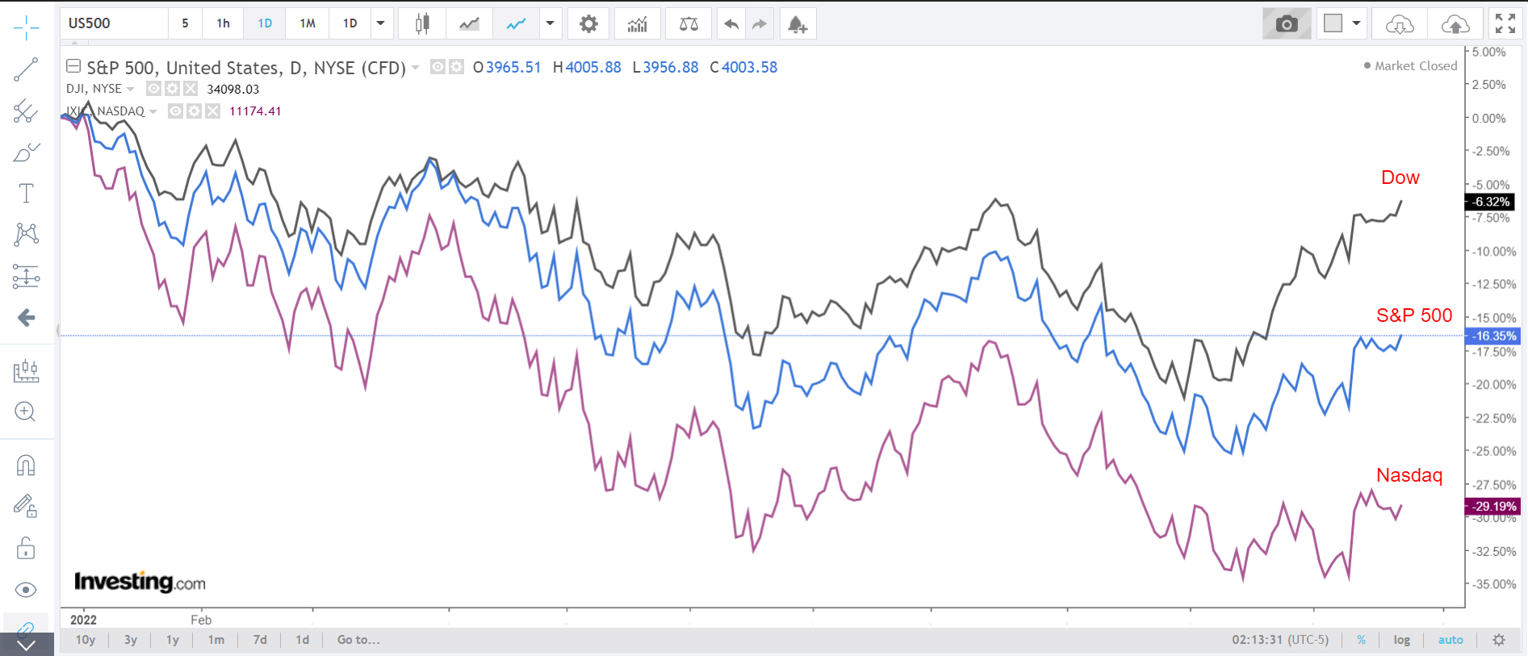The height and width of the screenshot is (656, 1528).
Task: Select the gray area chart style
Action: point(469,23)
